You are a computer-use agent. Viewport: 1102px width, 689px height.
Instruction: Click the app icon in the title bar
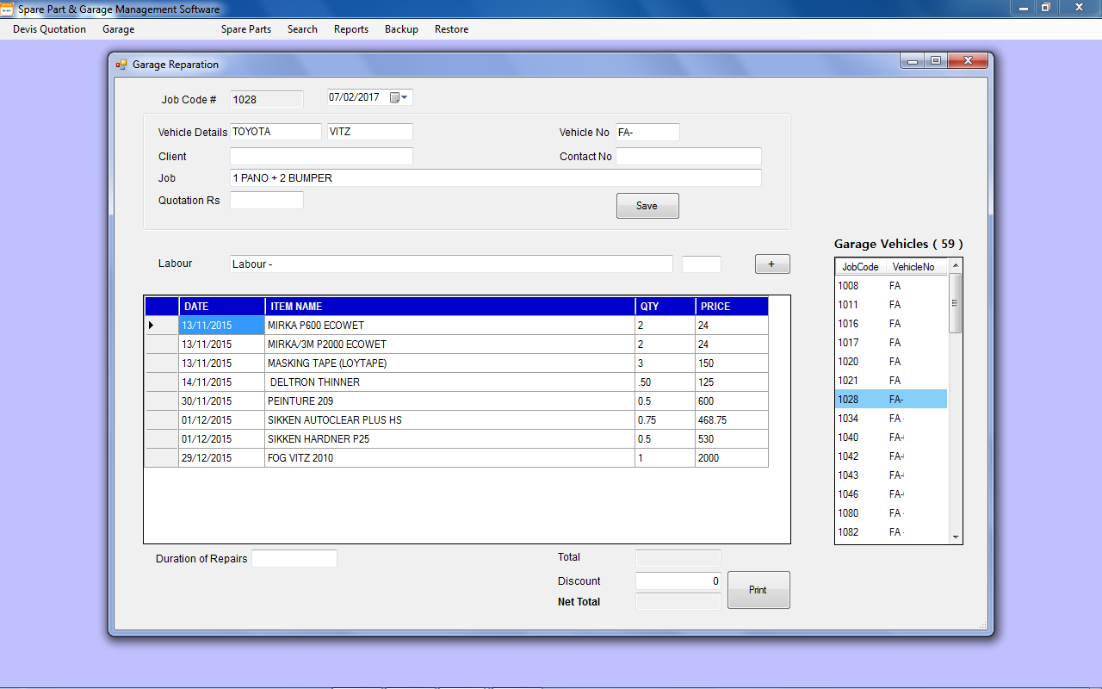[7, 9]
